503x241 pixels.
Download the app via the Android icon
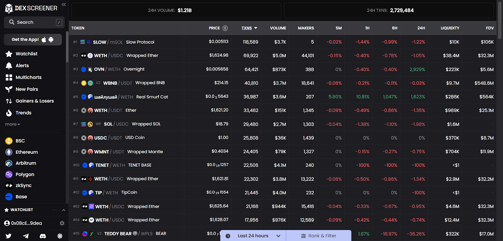[x=51, y=40]
